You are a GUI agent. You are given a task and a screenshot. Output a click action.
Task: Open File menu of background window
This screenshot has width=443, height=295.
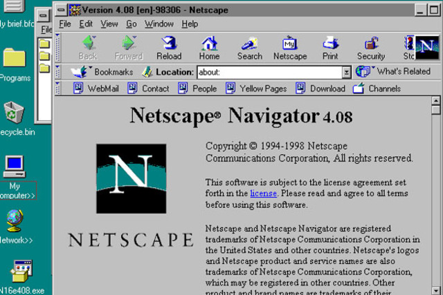[46, 29]
